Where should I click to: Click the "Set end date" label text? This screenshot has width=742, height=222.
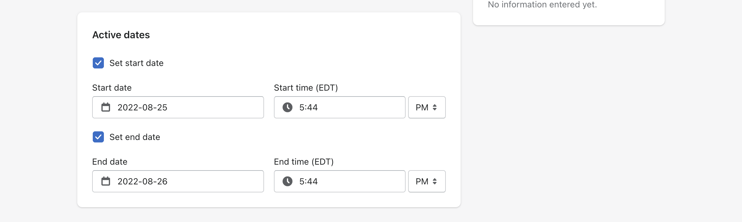[x=135, y=137]
